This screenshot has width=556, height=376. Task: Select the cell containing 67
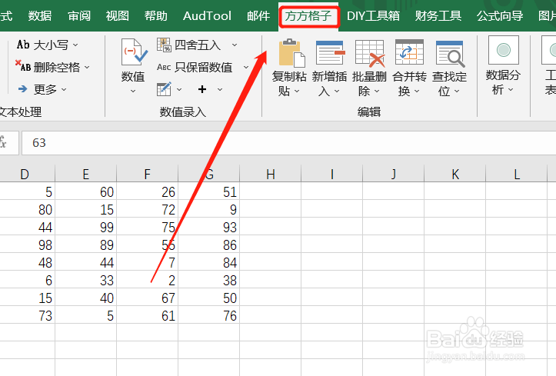tap(147, 298)
